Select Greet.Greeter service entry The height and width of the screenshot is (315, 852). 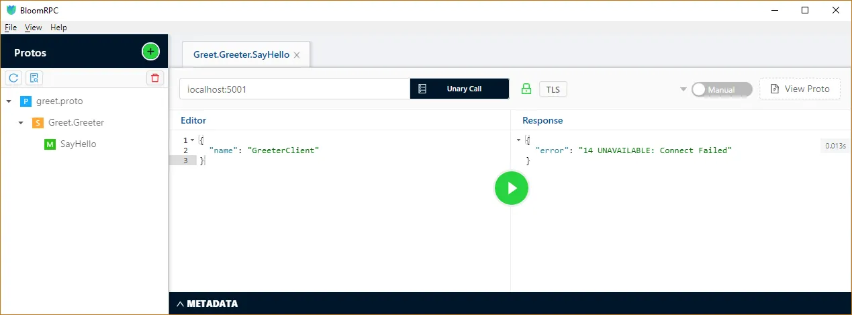pyautogui.click(x=76, y=123)
